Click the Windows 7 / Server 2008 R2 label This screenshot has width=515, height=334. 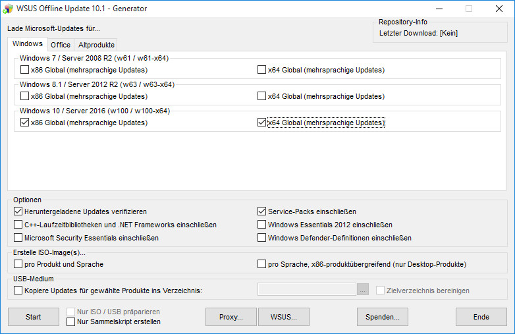click(x=94, y=58)
